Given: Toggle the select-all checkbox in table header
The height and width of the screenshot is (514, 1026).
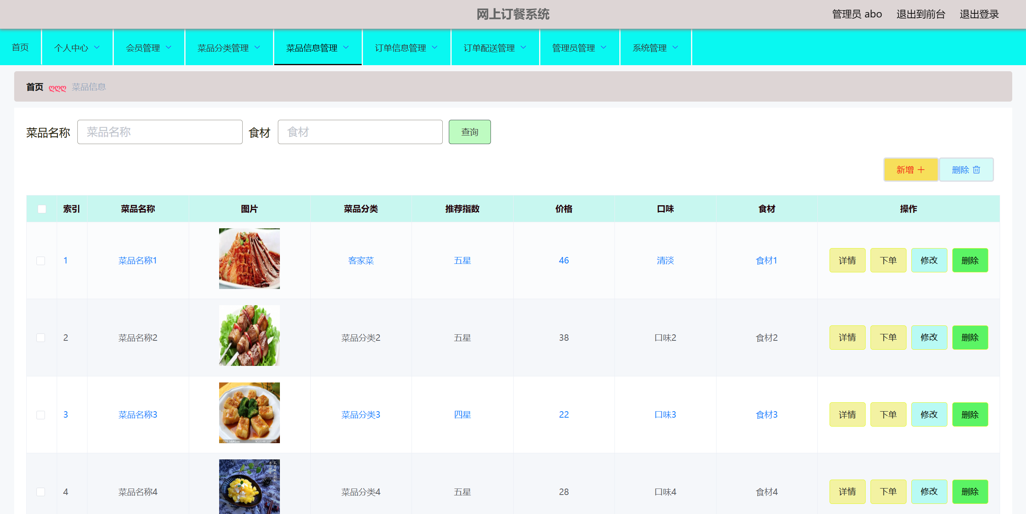Looking at the screenshot, I should coord(42,209).
